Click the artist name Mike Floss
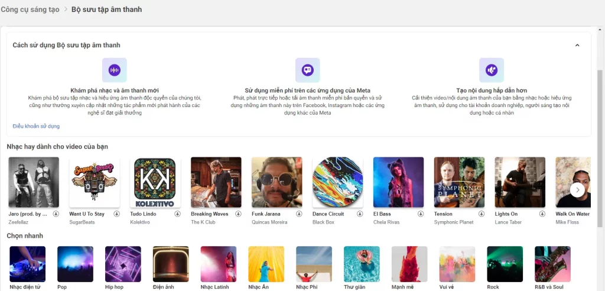This screenshot has width=605, height=291. coord(567,222)
